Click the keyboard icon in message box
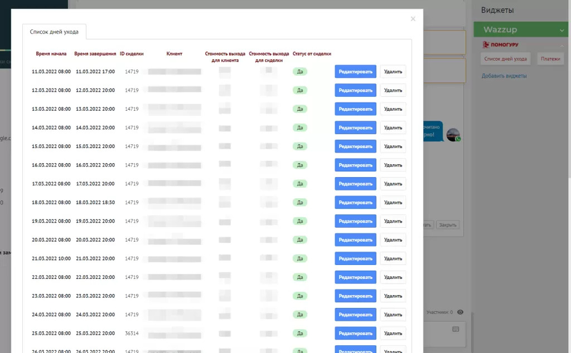 [456, 329]
